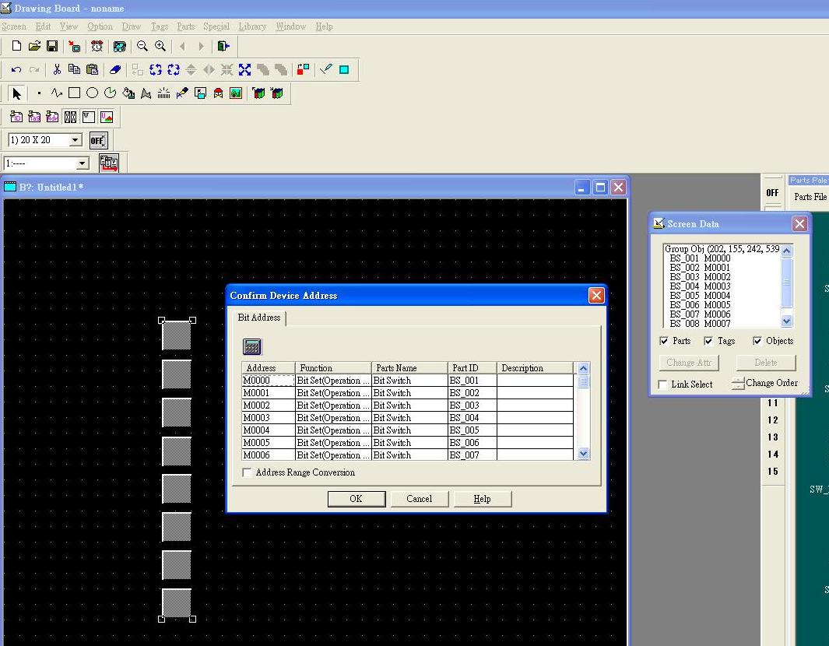Screen dimensions: 829x646
Task: Enable Address Range Conversion checkbox
Action: [248, 472]
